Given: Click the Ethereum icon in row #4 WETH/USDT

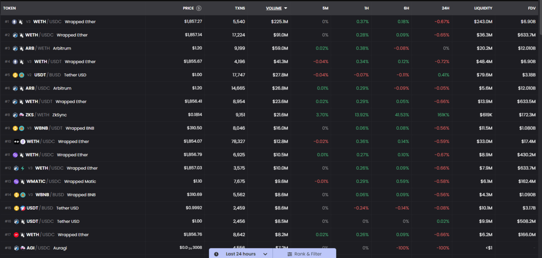Looking at the screenshot, I should (14, 62).
